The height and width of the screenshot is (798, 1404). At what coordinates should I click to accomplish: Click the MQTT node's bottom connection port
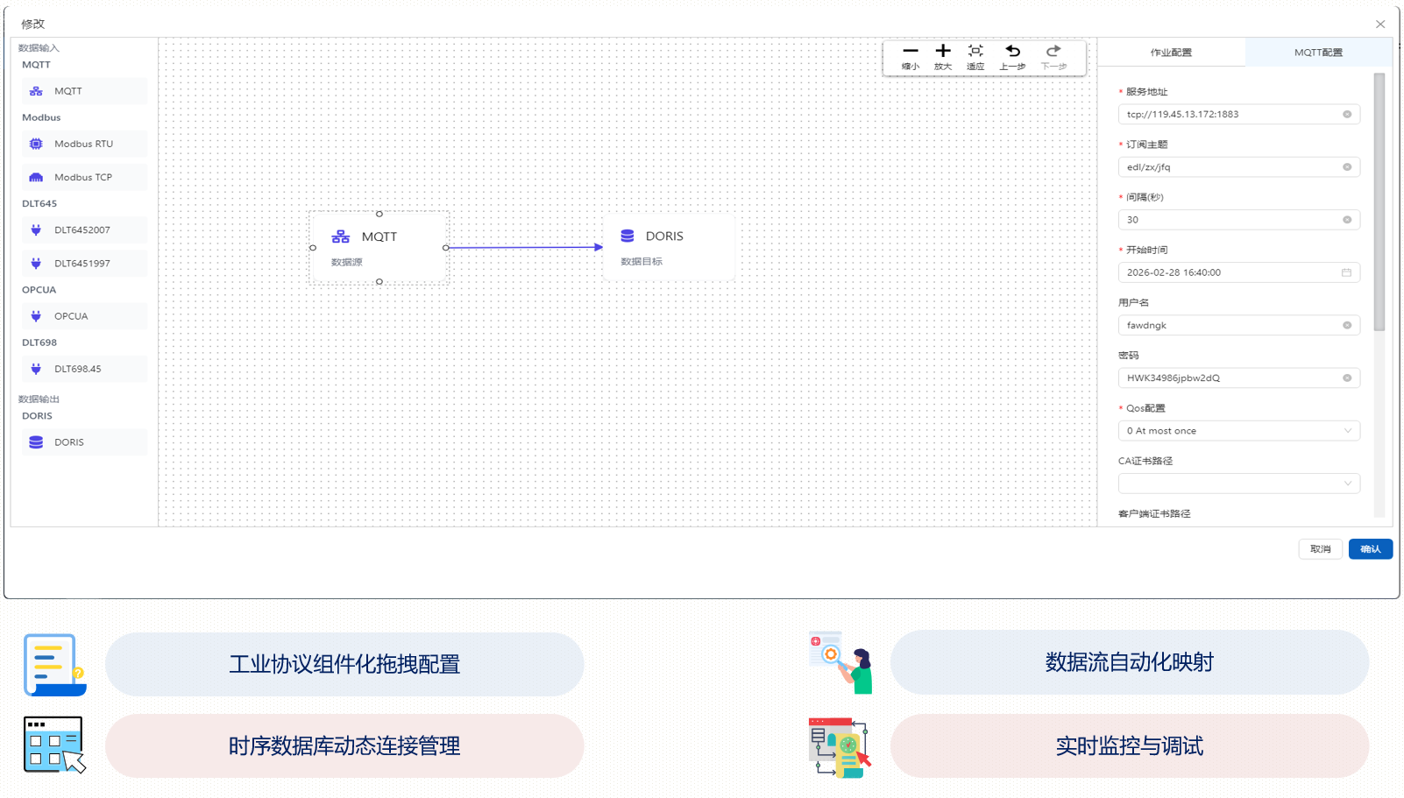[x=379, y=282]
